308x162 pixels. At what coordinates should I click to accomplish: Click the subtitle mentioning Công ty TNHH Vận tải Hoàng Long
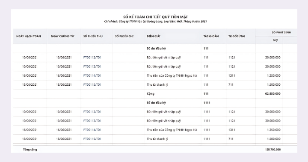tap(156, 21)
